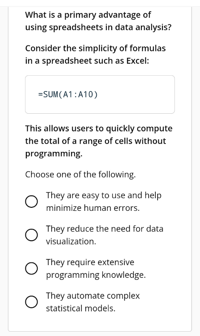Click the 'minimize human errors.' text line

93,208
